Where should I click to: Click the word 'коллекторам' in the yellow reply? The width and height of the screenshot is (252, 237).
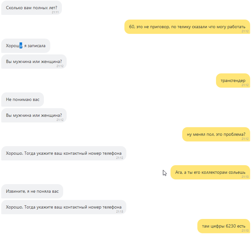click(215, 172)
